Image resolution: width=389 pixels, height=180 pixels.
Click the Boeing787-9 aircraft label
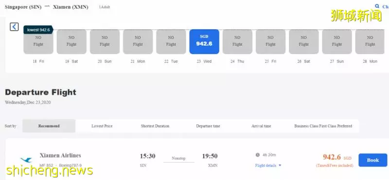click(70, 165)
